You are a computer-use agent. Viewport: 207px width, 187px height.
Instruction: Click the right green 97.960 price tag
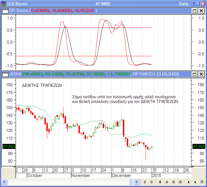pyautogui.click(x=199, y=146)
